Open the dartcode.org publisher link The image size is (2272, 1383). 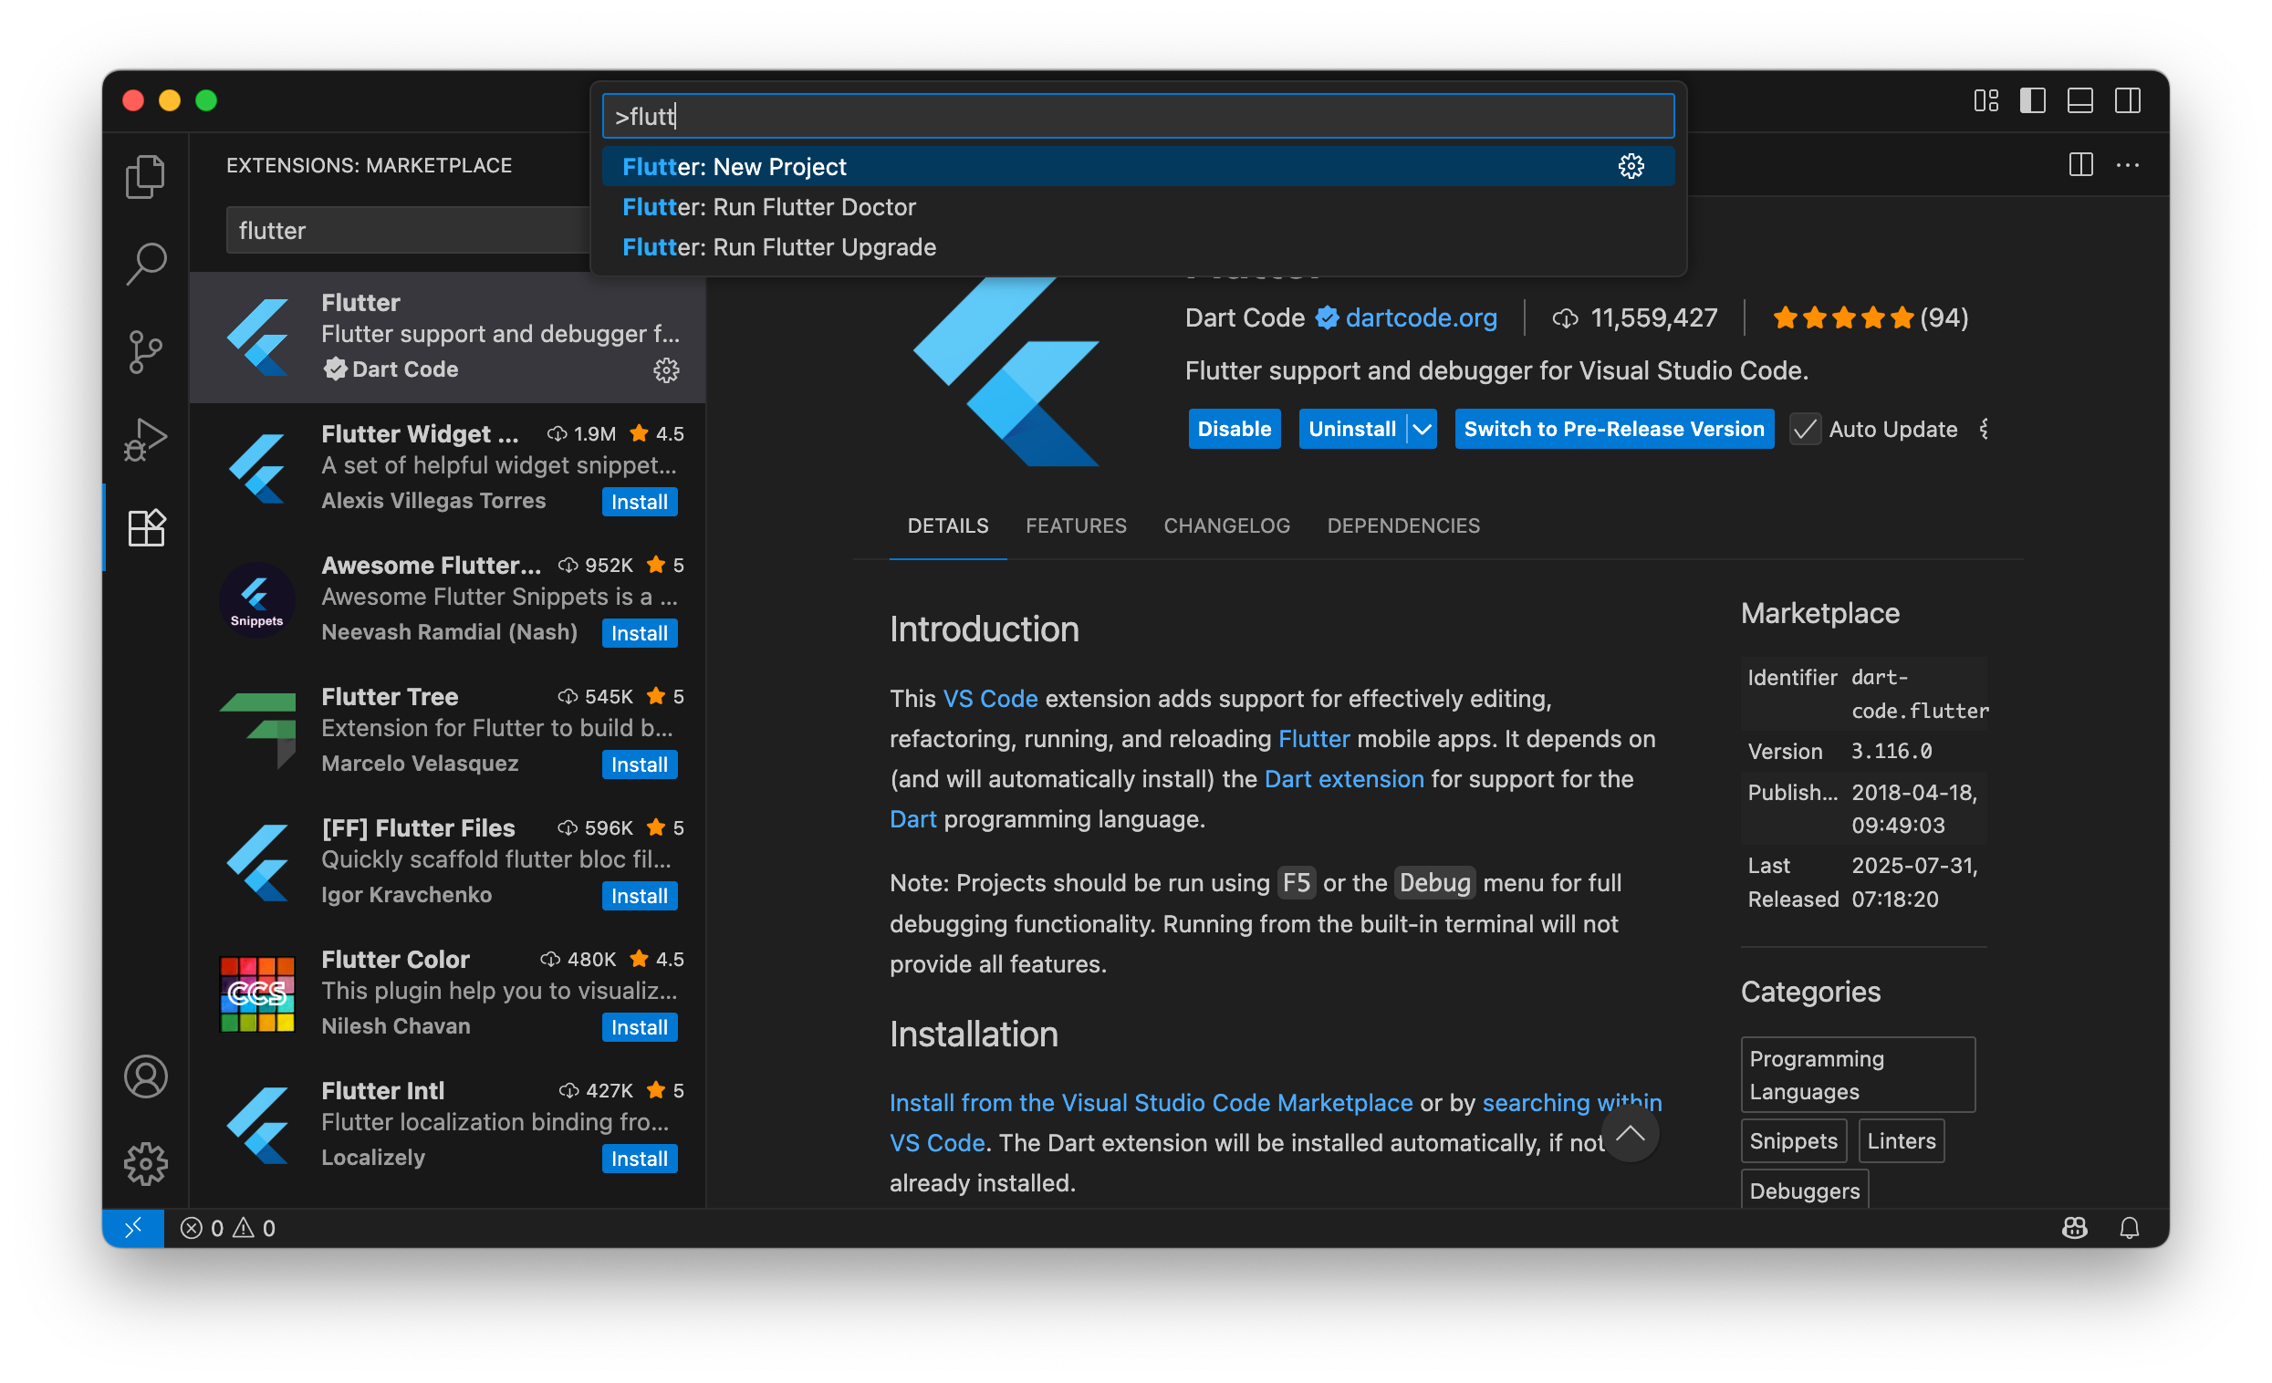tap(1420, 318)
